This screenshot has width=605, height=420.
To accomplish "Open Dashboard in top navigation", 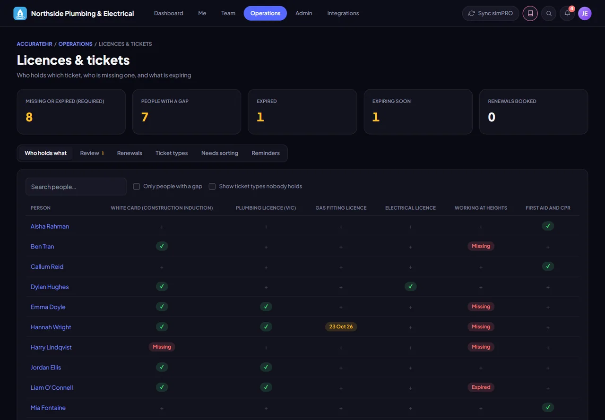I will 169,13.
